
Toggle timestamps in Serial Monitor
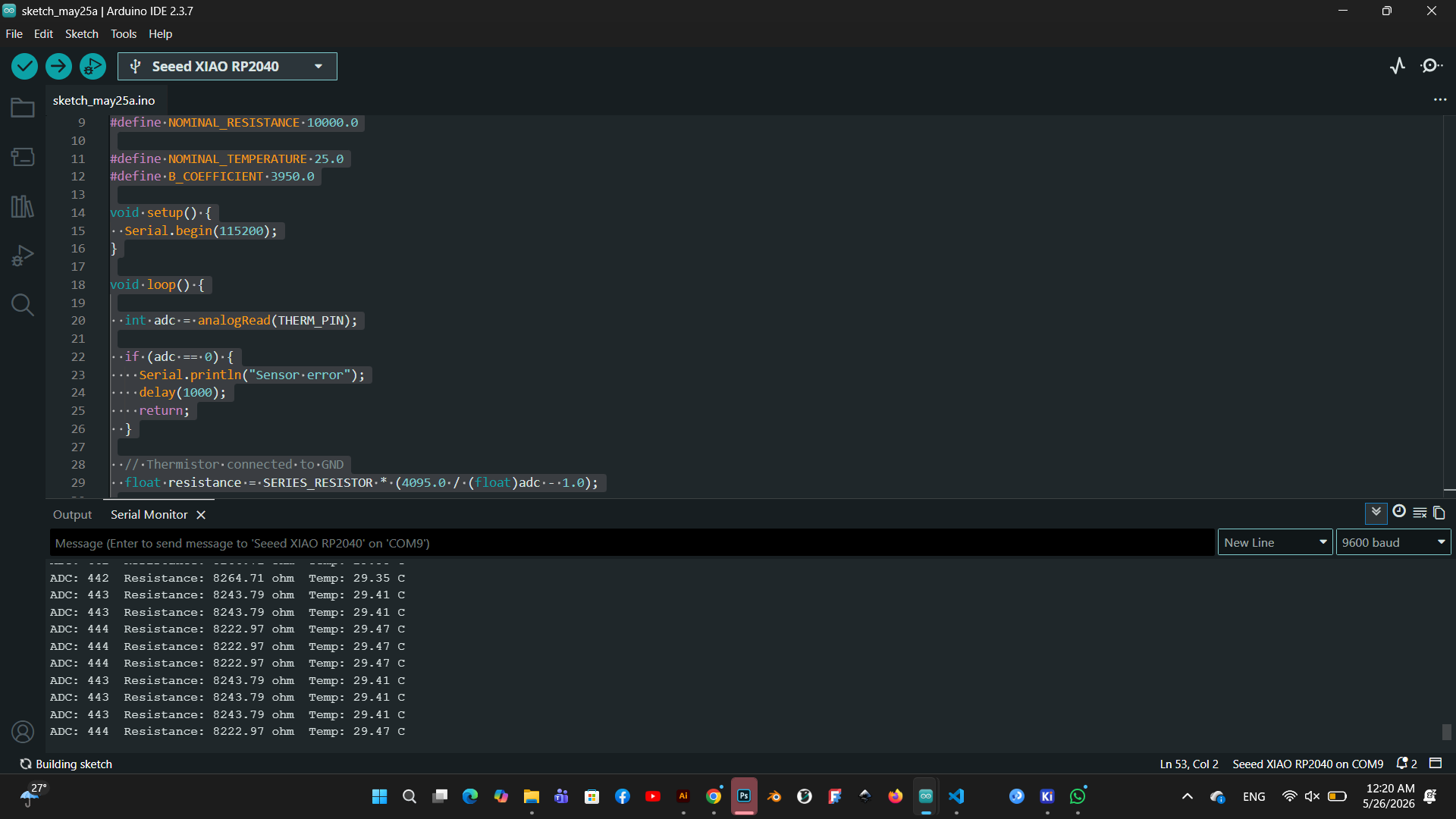click(x=1399, y=512)
